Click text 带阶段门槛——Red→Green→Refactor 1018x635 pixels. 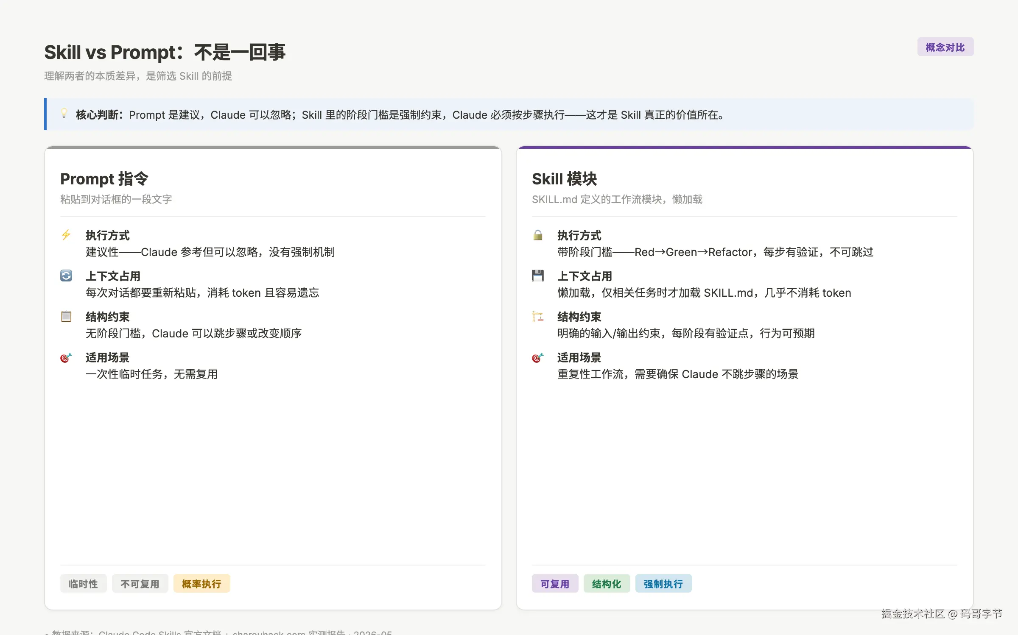655,252
